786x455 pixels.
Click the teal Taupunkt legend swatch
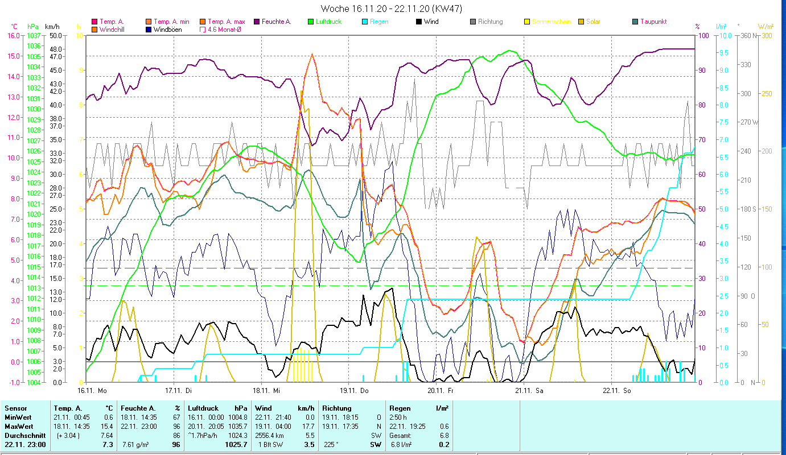pos(635,22)
